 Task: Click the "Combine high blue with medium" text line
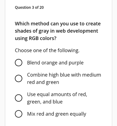(64, 75)
